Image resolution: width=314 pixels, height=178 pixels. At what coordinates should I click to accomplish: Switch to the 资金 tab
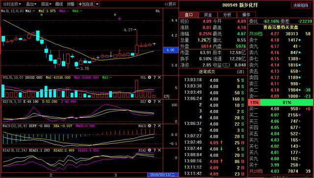[208, 15]
